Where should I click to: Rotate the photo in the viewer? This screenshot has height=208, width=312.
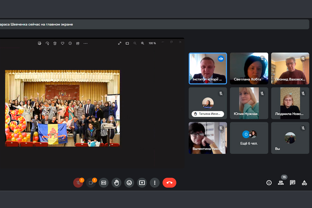pos(47,43)
